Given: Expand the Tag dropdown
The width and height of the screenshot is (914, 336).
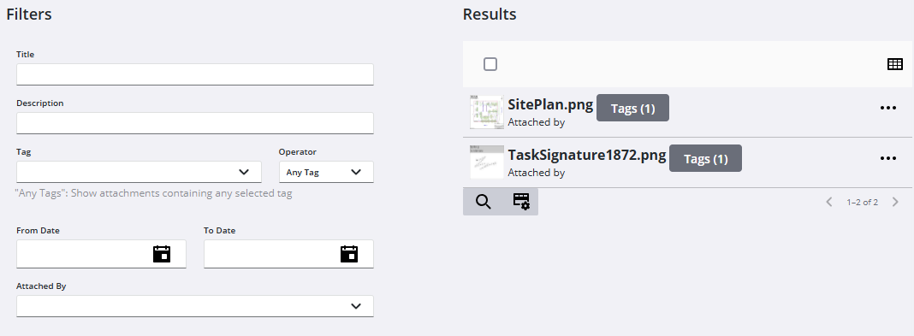Looking at the screenshot, I should click(139, 172).
